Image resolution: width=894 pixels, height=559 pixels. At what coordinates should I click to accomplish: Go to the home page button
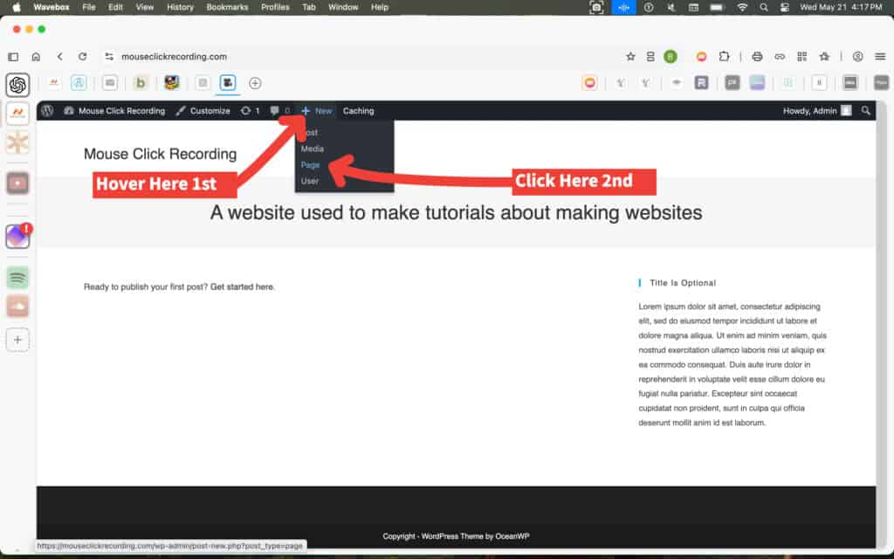pyautogui.click(x=36, y=56)
